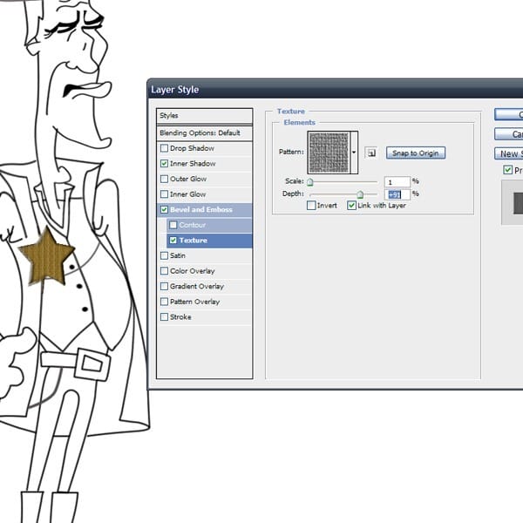This screenshot has width=523, height=523.
Task: Select Bevel and Emboss style row
Action: tap(205, 209)
